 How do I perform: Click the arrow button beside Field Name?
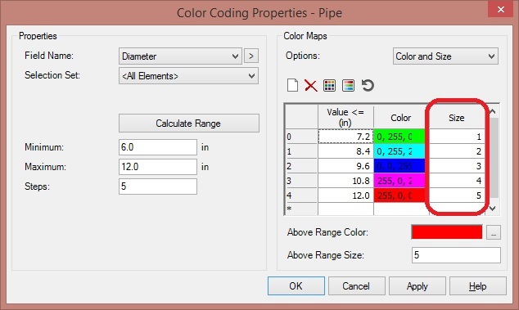251,56
